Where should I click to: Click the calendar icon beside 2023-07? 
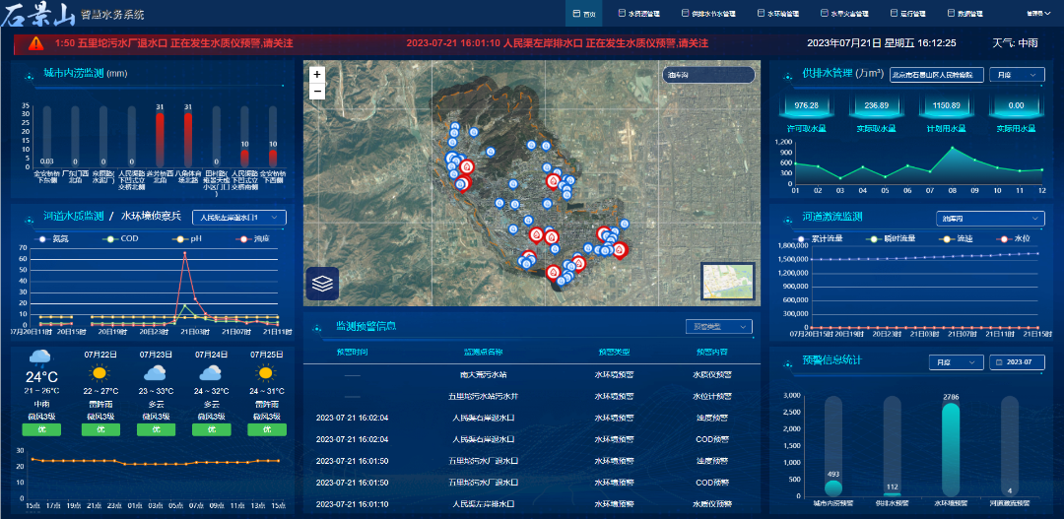click(998, 362)
